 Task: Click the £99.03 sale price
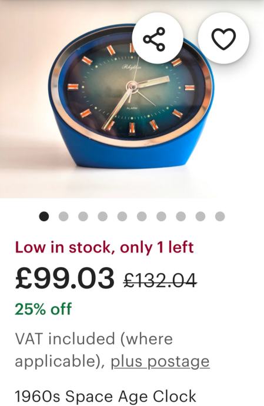click(65, 278)
